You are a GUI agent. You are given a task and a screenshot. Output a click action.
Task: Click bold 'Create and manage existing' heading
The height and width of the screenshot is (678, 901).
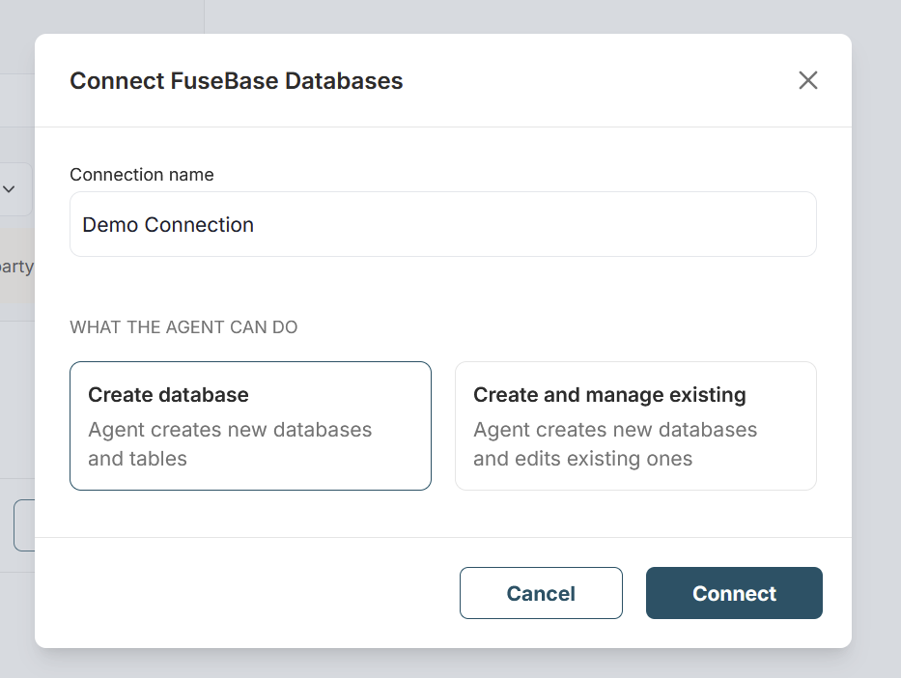(609, 394)
